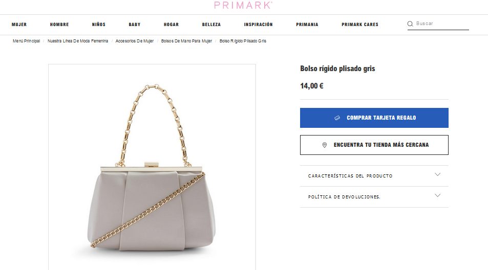Open the Inspiración menu
This screenshot has width=488, height=270.
258,25
